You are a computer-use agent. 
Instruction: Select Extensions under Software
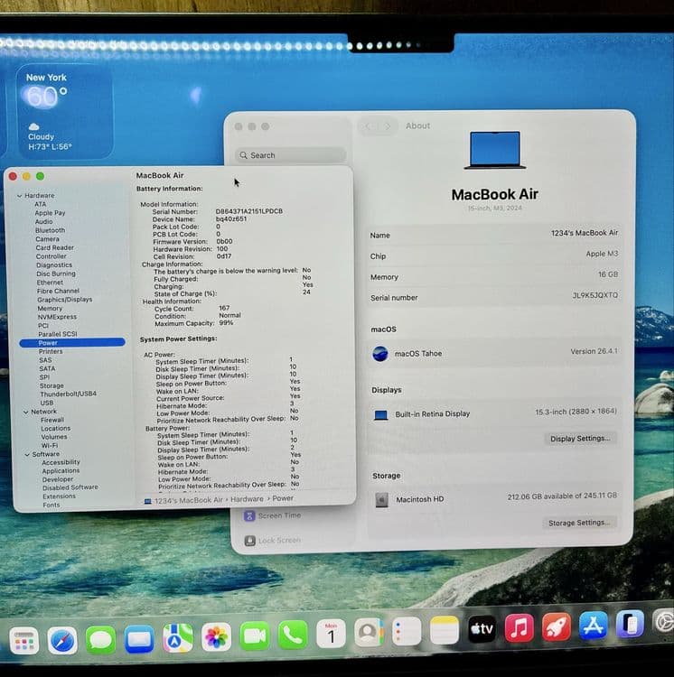coord(60,496)
